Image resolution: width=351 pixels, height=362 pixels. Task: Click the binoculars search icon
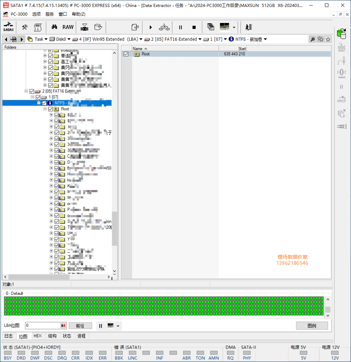point(54,27)
